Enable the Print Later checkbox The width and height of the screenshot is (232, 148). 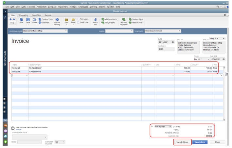(x=78, y=19)
